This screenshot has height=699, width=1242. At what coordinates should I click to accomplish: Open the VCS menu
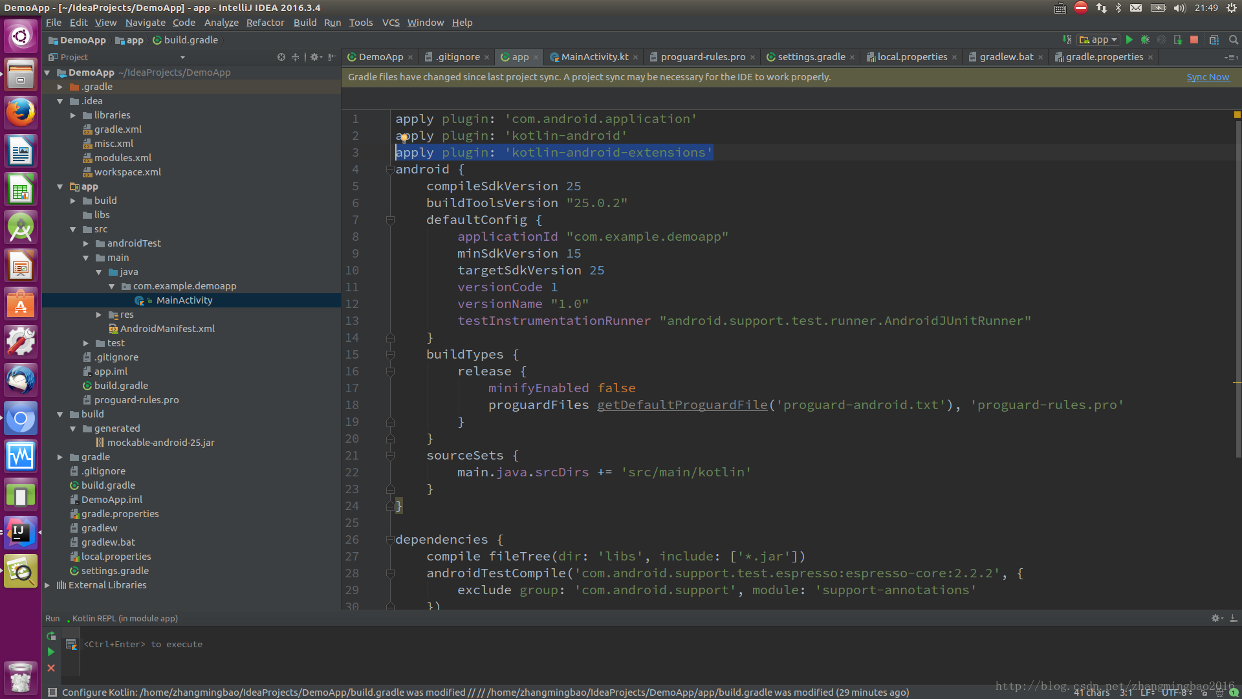tap(391, 23)
